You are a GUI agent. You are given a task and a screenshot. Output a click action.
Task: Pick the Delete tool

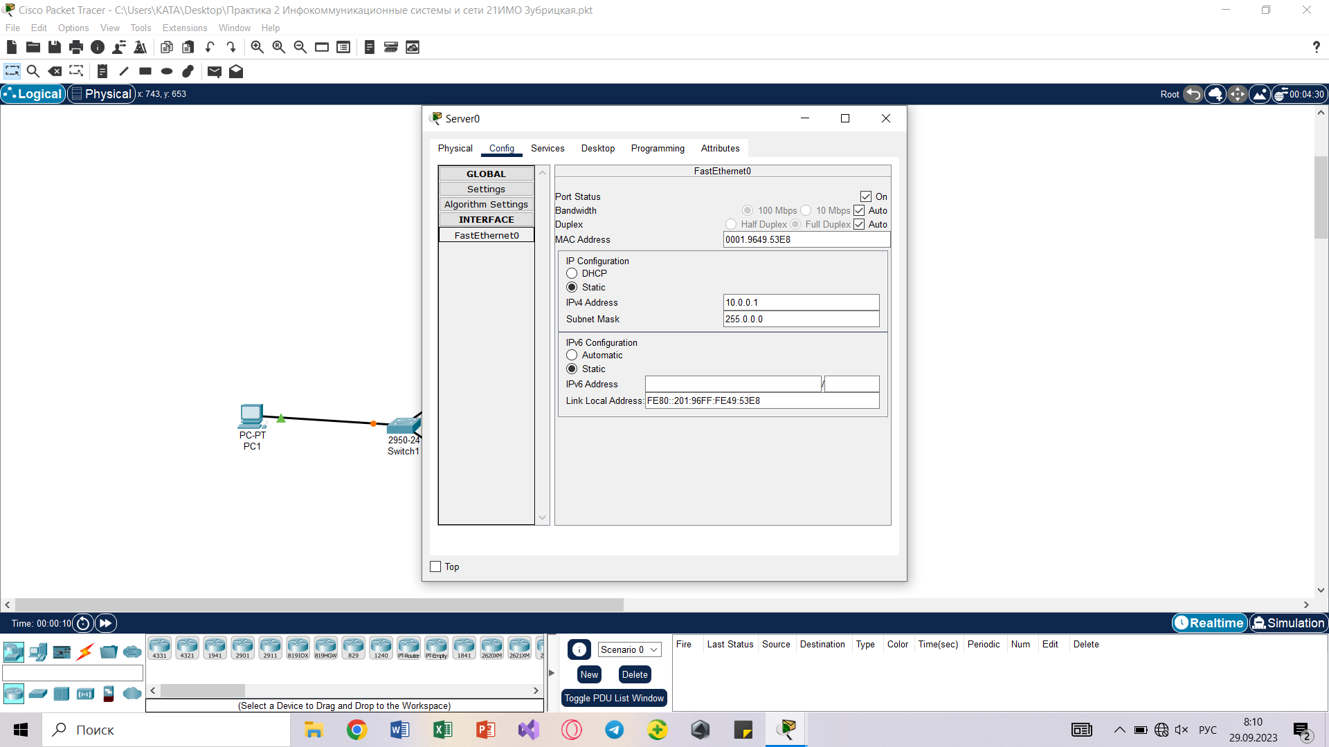pos(55,71)
